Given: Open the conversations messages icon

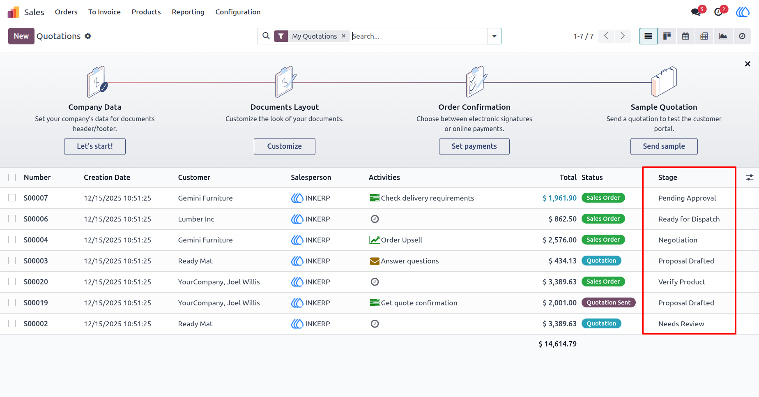Looking at the screenshot, I should point(696,12).
